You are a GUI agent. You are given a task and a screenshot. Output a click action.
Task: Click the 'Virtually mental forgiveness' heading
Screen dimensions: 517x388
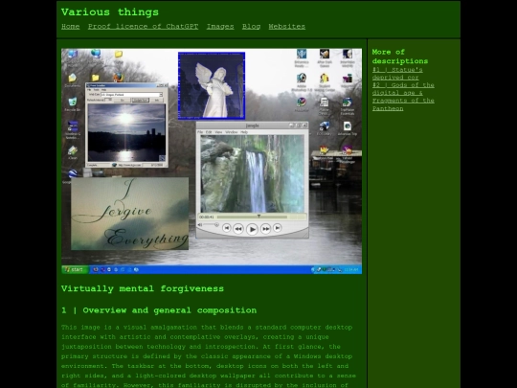coord(143,288)
